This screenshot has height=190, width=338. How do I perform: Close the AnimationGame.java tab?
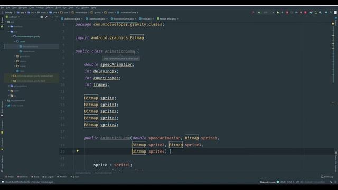[135, 19]
